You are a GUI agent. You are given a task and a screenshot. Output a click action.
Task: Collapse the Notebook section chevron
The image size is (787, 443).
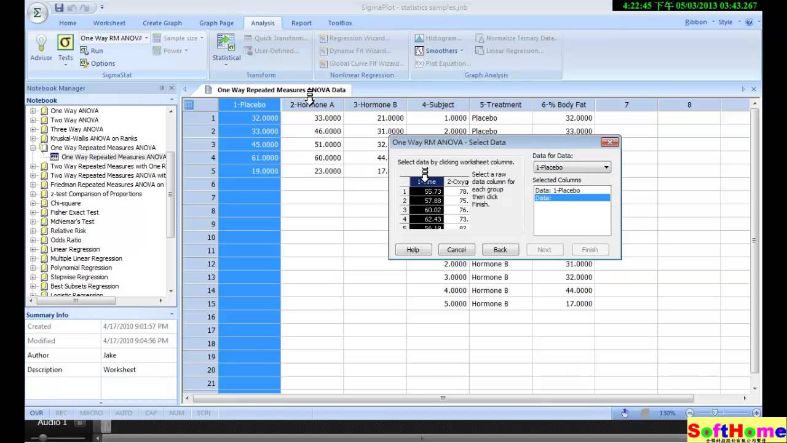172,100
